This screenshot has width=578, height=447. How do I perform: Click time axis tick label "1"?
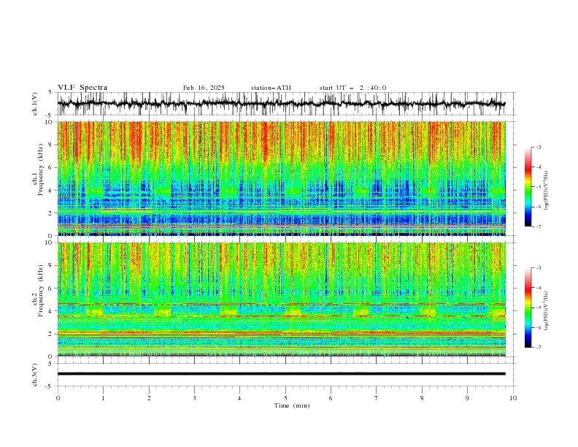[x=103, y=398]
